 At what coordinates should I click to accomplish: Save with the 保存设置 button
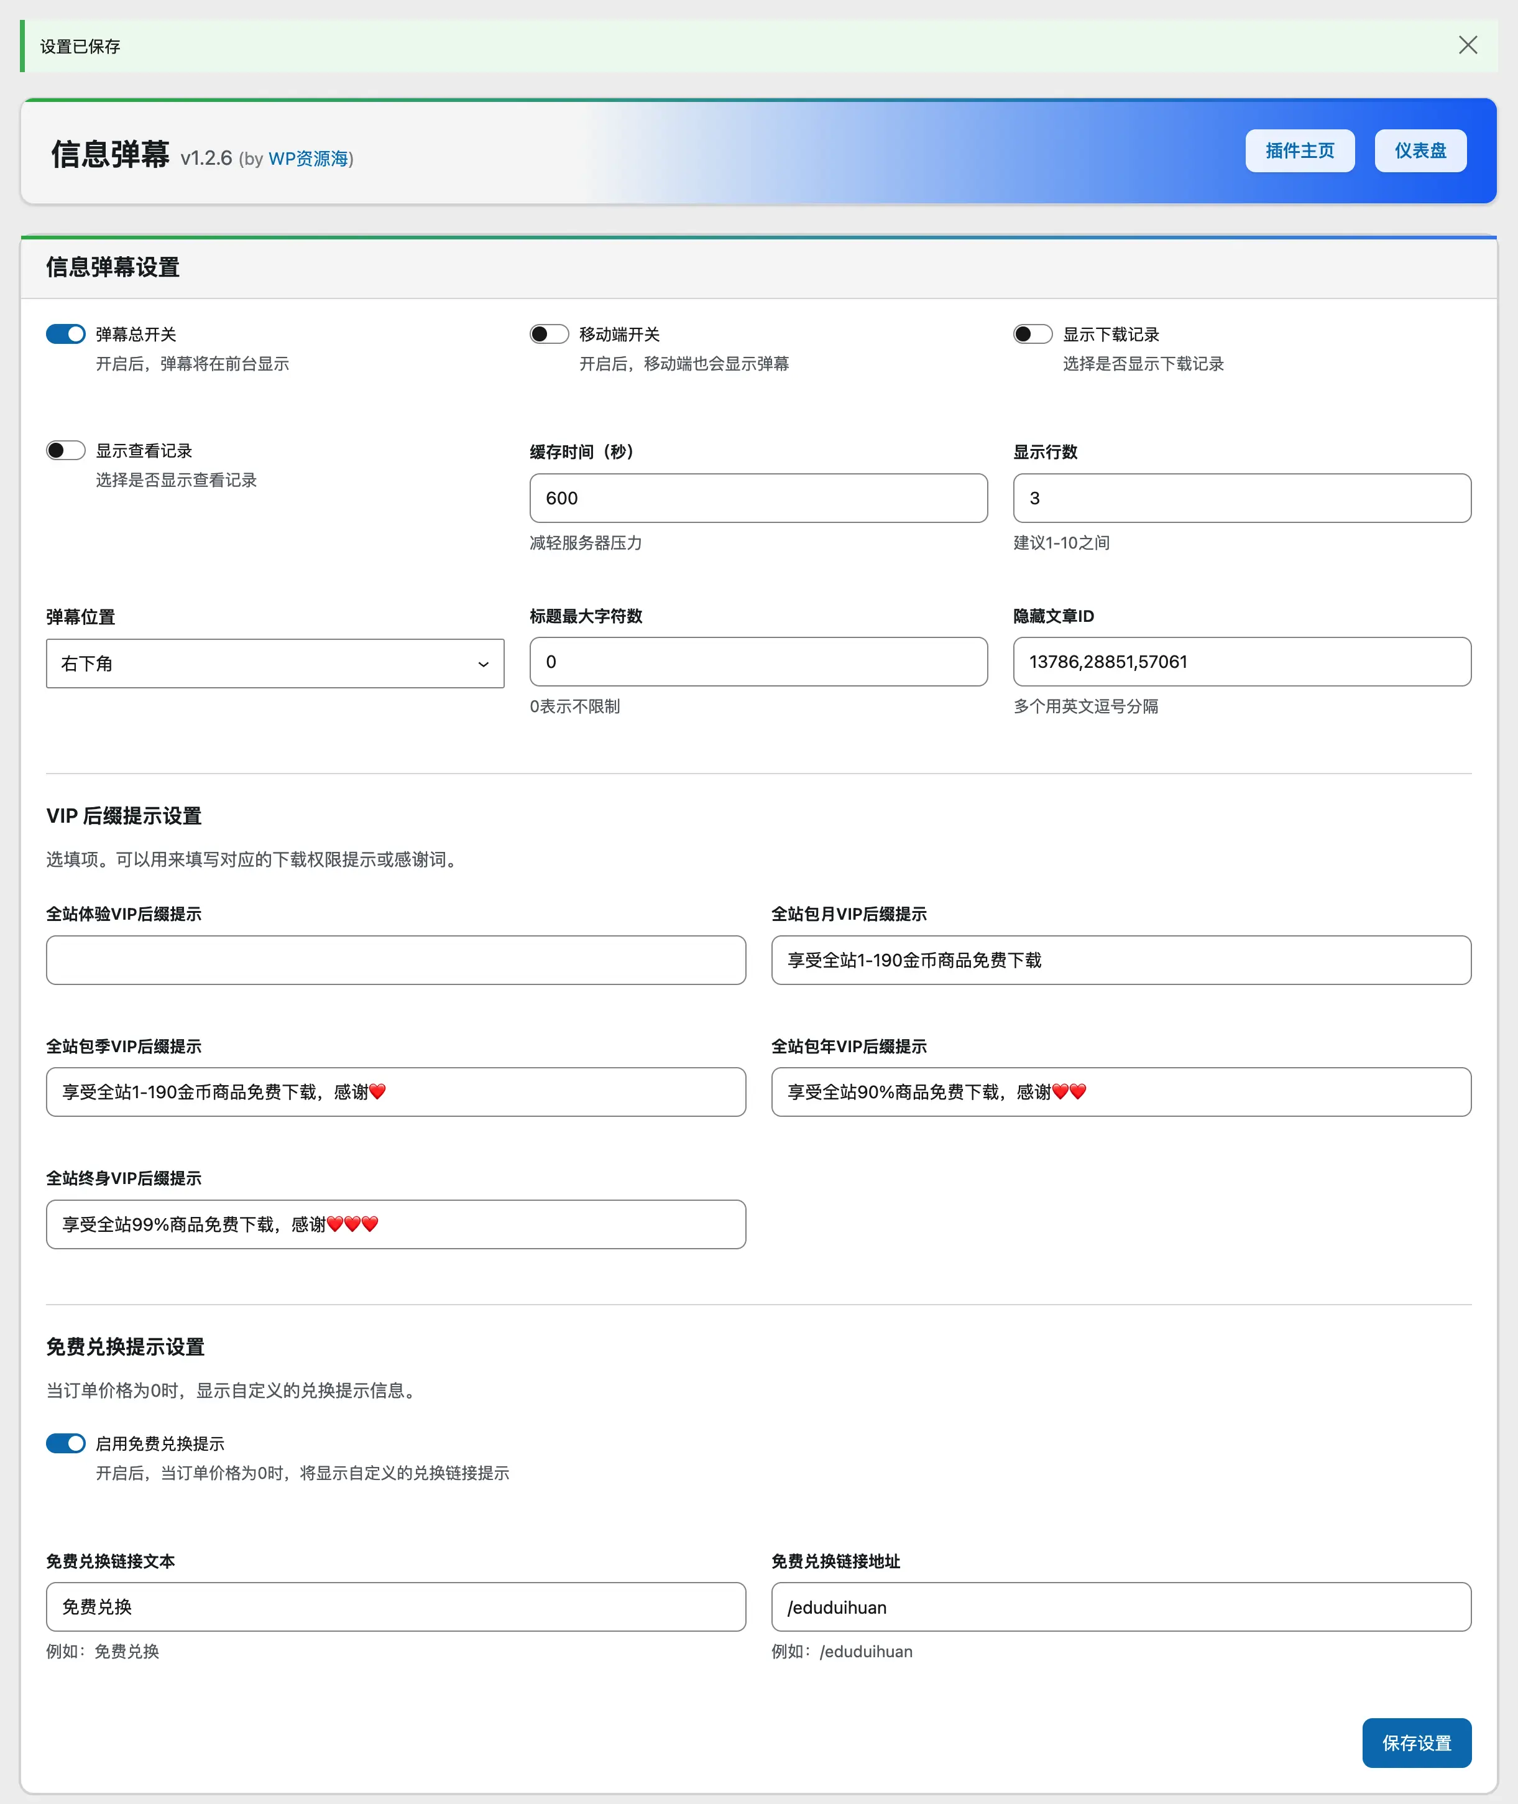click(1417, 1743)
